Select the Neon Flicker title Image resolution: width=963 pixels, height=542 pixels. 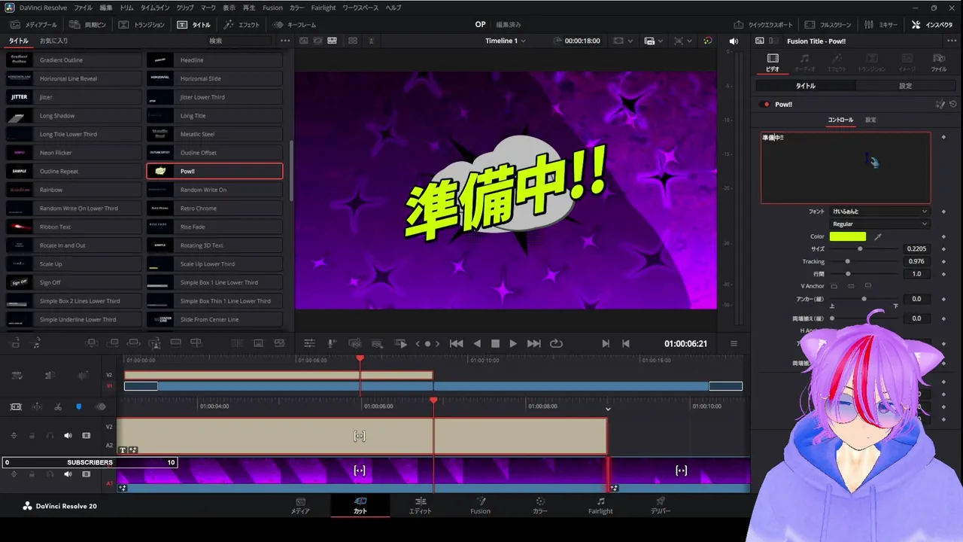tap(73, 153)
